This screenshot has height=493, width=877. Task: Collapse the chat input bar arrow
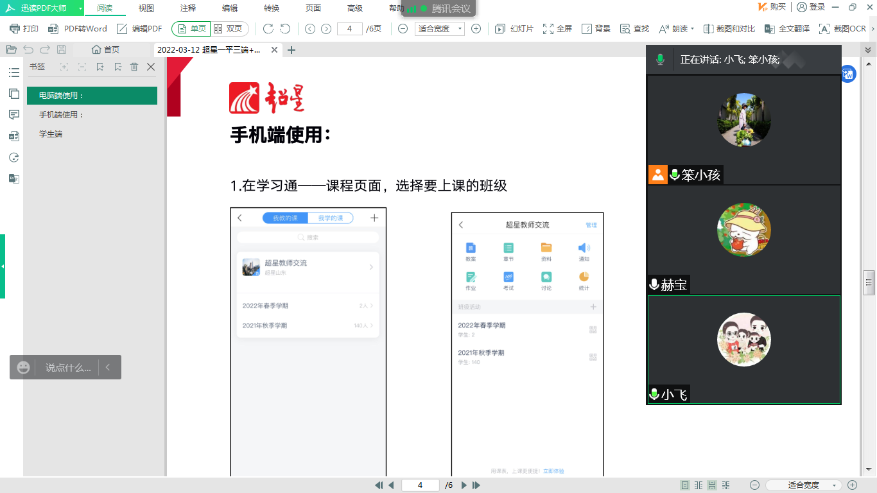click(x=108, y=367)
